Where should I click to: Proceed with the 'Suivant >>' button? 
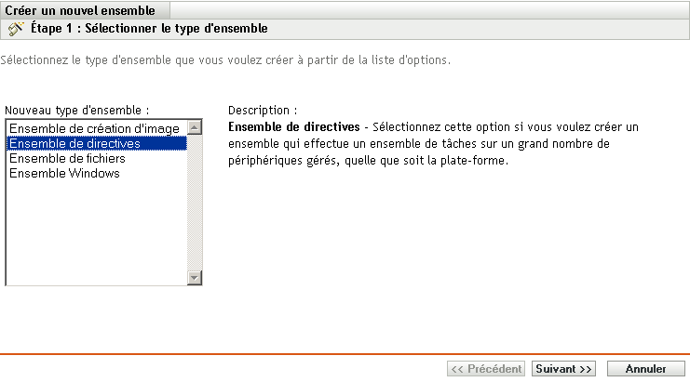click(563, 369)
